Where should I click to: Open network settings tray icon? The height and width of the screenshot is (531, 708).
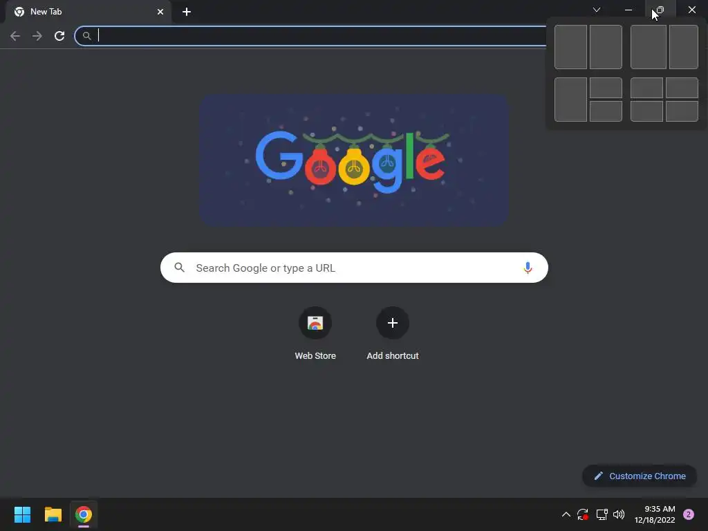click(x=602, y=514)
